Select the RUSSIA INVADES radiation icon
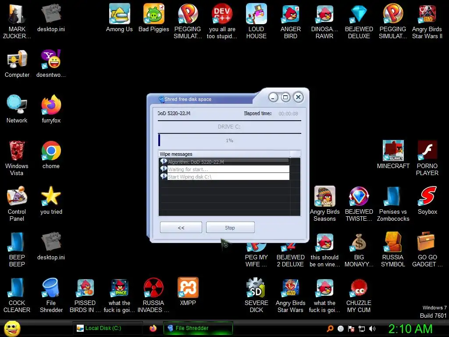This screenshot has width=449, height=337. tap(153, 295)
